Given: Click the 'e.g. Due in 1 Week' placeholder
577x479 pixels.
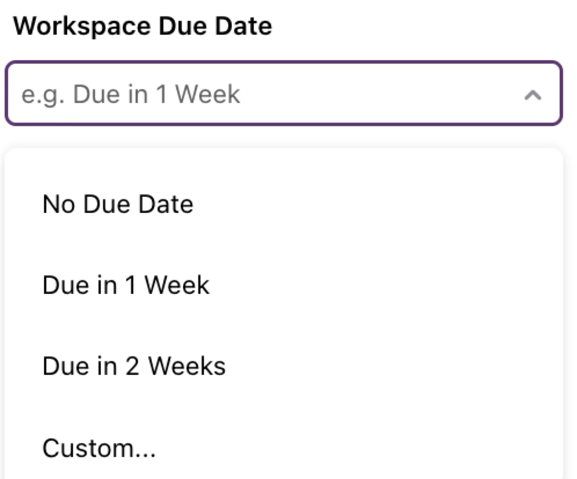Looking at the screenshot, I should tap(130, 94).
